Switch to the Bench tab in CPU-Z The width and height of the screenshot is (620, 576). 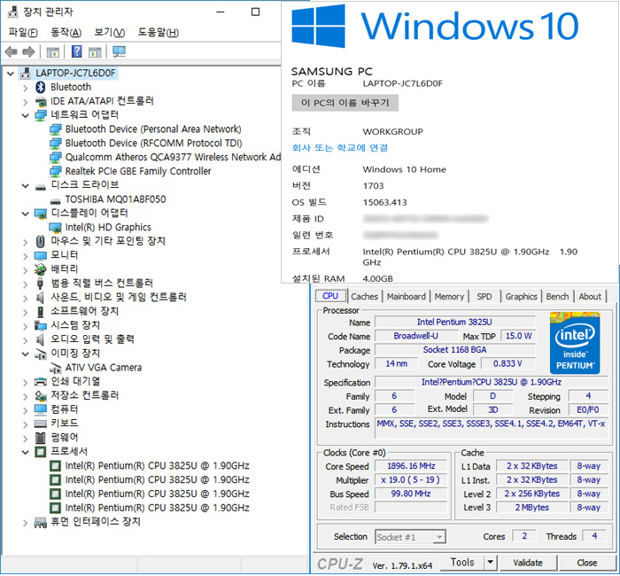tap(557, 297)
